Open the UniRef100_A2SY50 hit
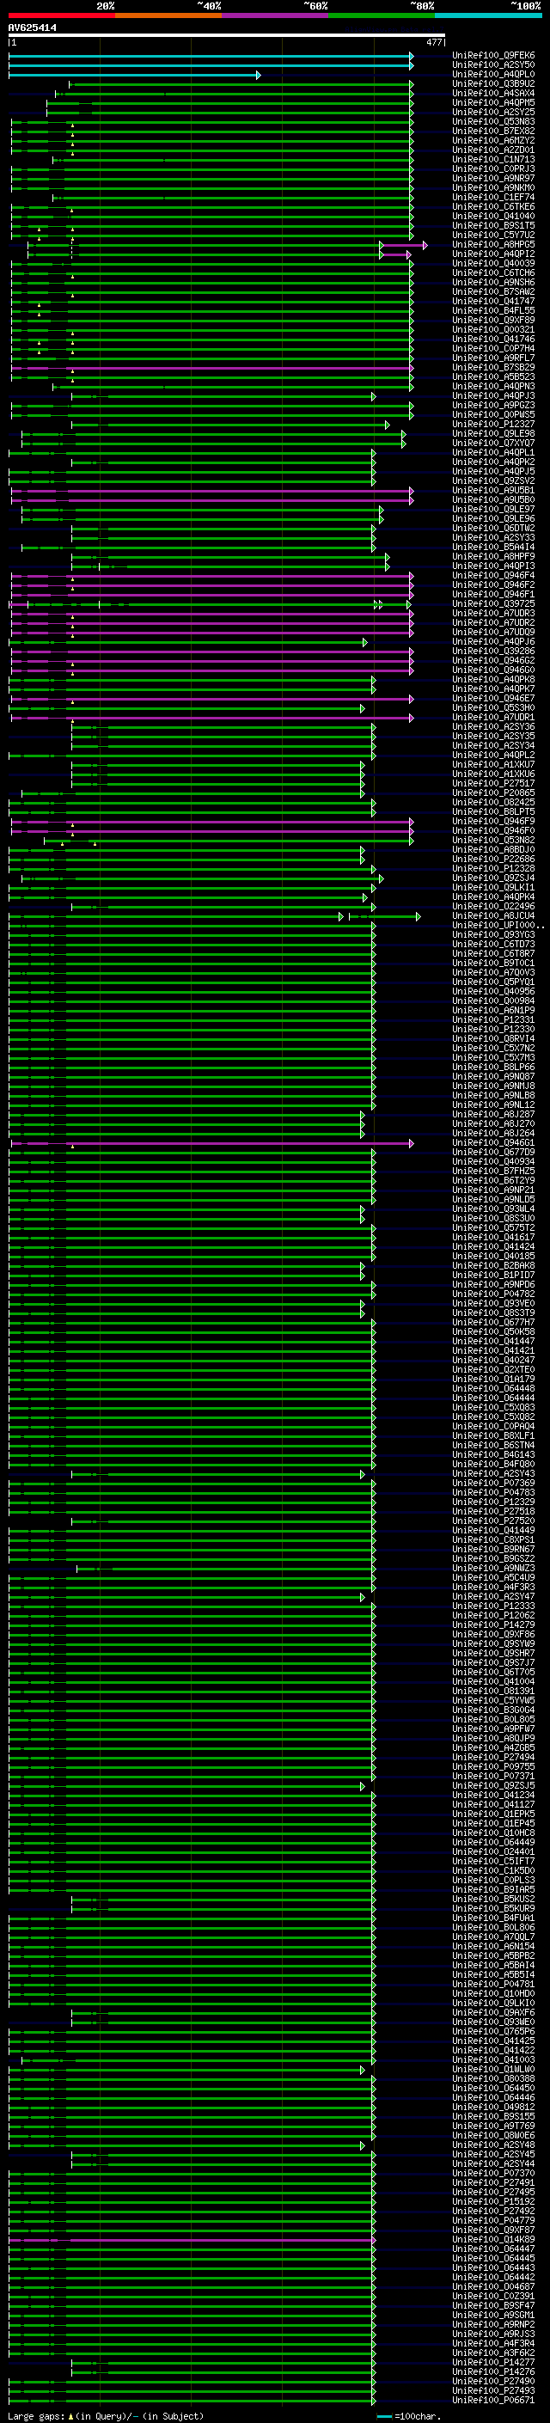550x2423 pixels. (492, 65)
